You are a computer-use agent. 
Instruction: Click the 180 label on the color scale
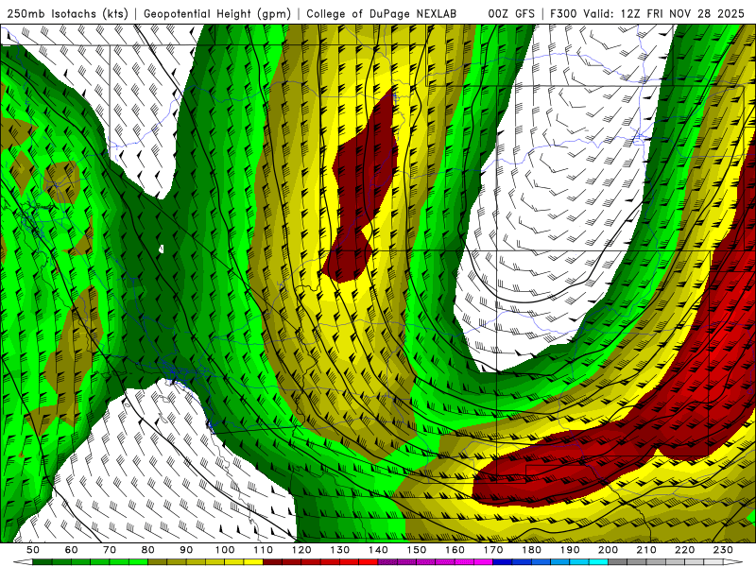pyautogui.click(x=531, y=550)
